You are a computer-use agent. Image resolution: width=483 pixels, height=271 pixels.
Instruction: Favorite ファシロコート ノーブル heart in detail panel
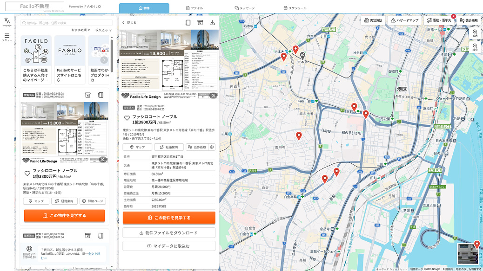(x=127, y=118)
